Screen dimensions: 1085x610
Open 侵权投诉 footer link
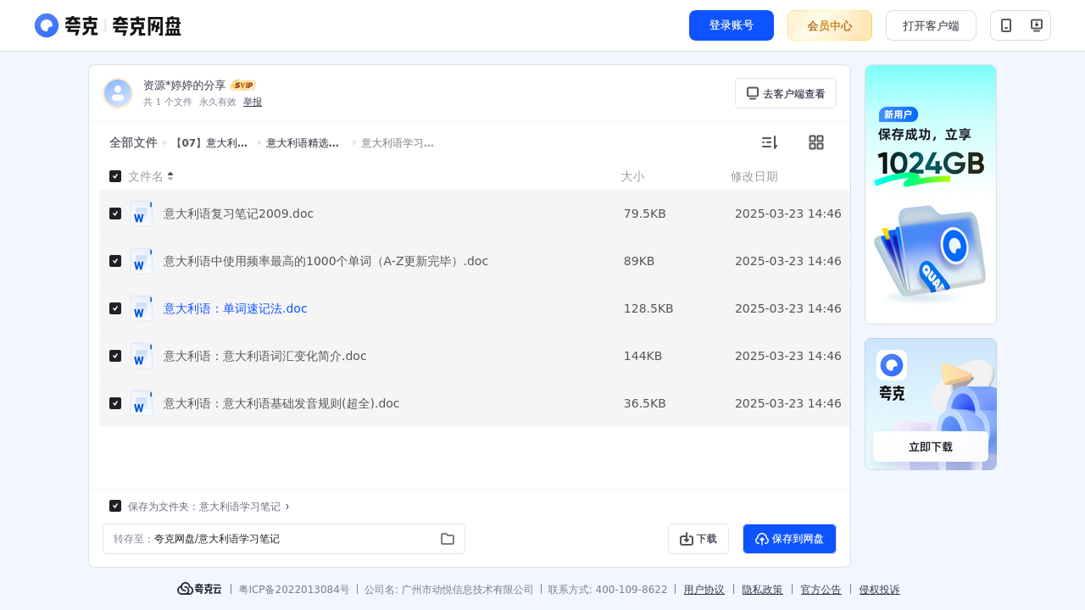tap(880, 590)
